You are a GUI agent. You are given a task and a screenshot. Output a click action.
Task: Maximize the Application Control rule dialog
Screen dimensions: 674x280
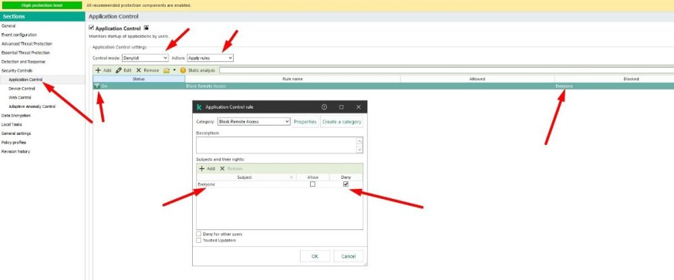(341, 107)
